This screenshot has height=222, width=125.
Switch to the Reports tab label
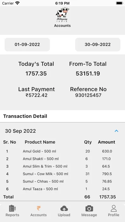coord(12,215)
